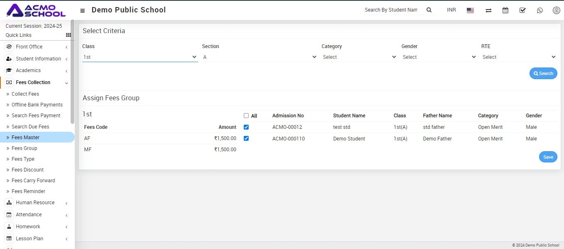Open the task checklist icon

click(x=522, y=10)
